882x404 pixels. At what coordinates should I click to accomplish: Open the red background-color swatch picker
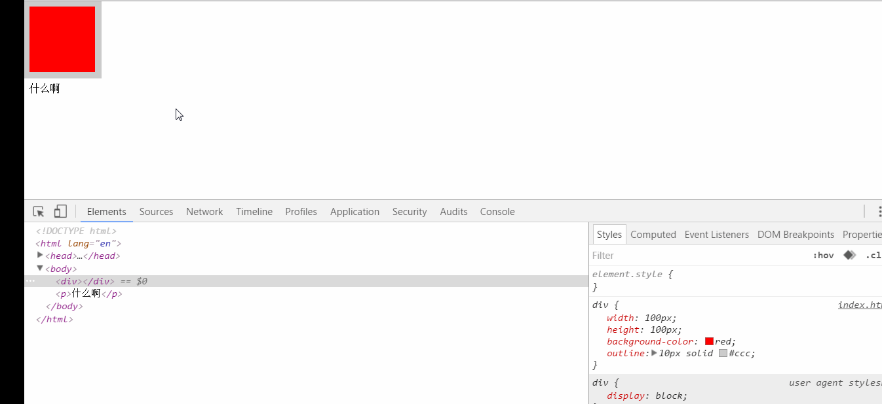click(x=709, y=341)
